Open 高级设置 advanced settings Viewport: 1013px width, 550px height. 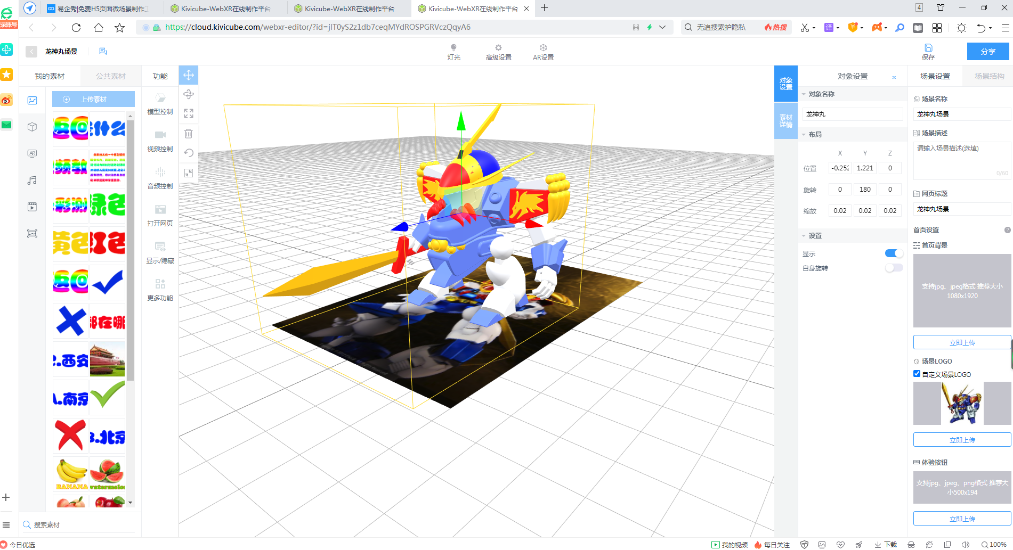[498, 52]
